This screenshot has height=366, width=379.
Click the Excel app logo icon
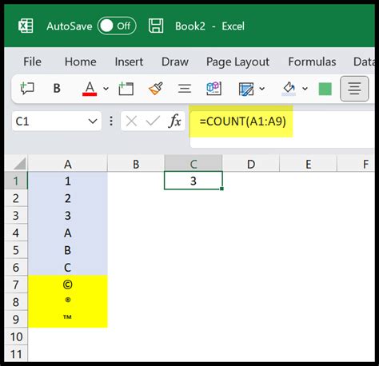tap(26, 26)
